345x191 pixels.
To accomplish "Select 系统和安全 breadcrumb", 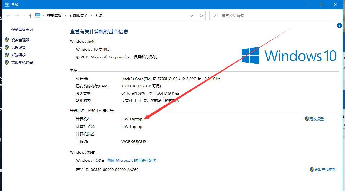I will (78, 15).
